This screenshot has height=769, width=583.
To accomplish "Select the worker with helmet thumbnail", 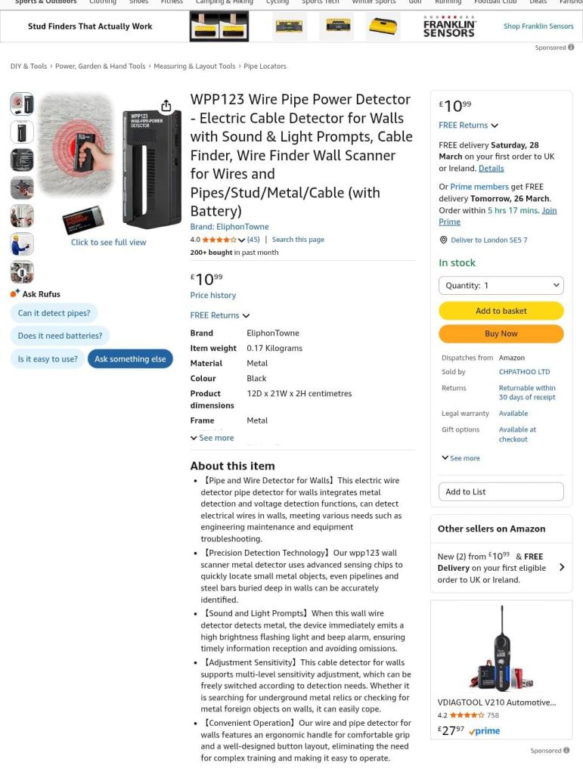I will pyautogui.click(x=22, y=244).
